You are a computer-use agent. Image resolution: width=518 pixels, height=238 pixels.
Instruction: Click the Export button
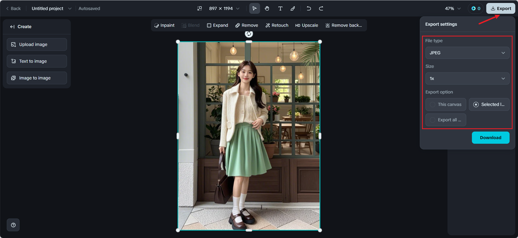pos(501,8)
